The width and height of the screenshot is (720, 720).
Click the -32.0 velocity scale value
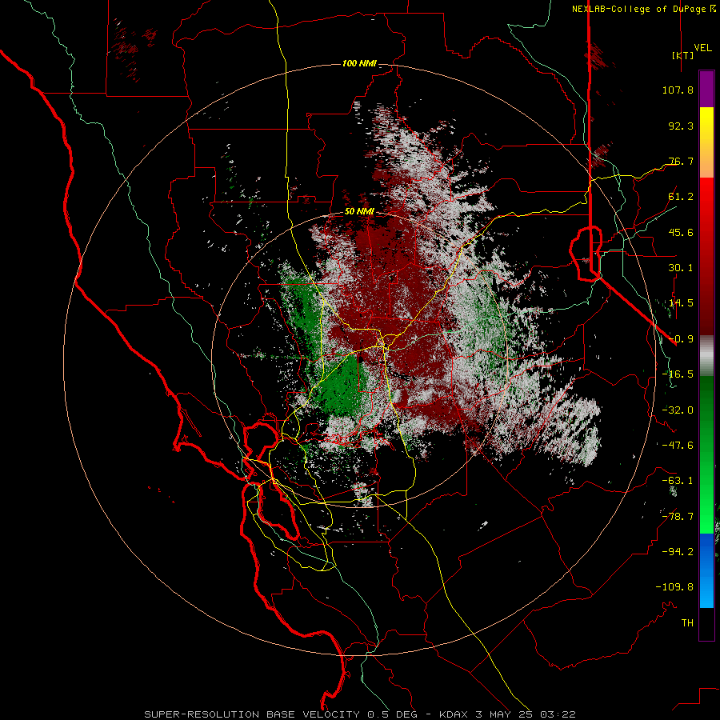678,410
